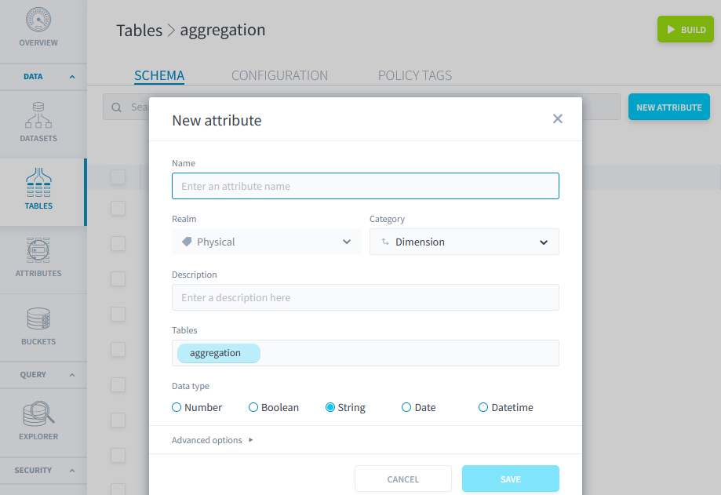Select the Number data type

(177, 407)
